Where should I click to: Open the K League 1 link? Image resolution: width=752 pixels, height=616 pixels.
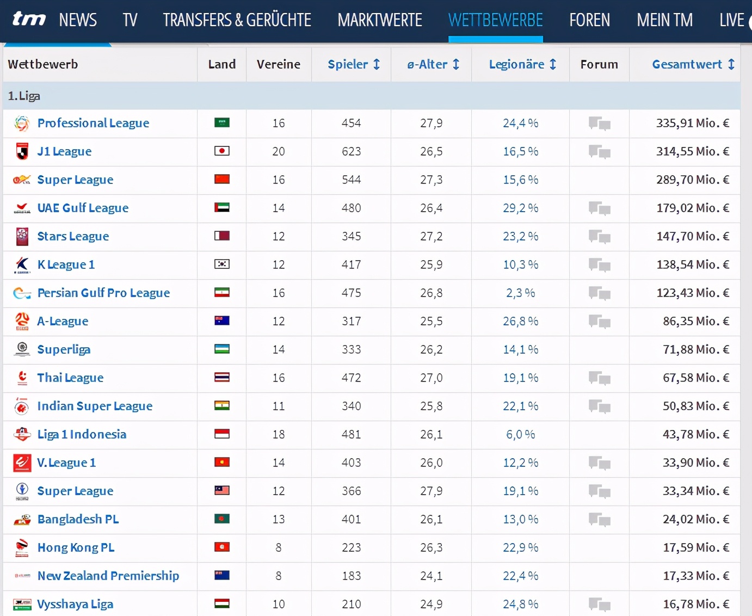[x=66, y=264]
